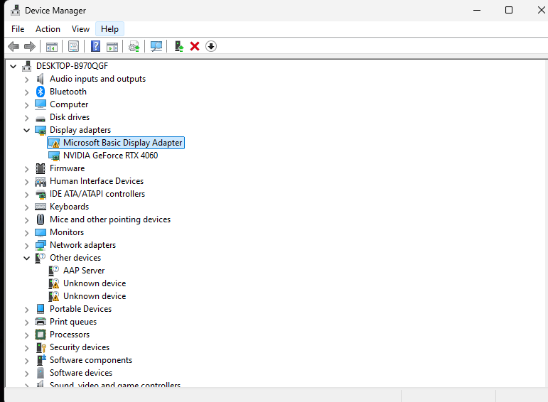
Task: Open the Help menu
Action: [x=109, y=29]
